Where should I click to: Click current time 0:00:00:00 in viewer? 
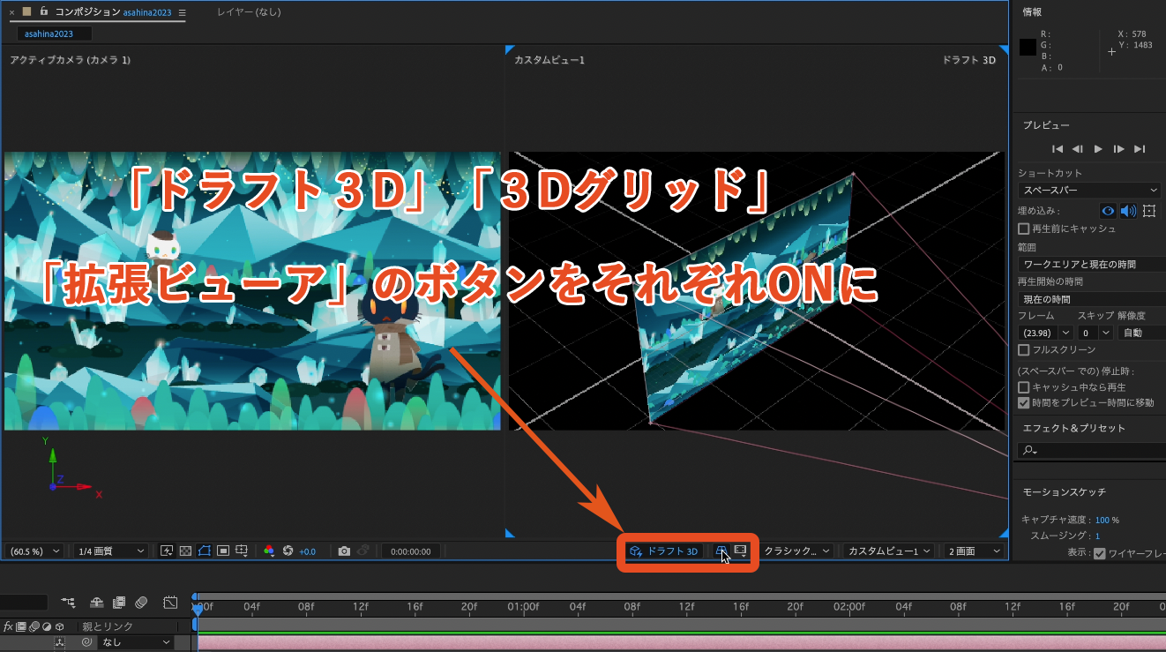coord(411,551)
